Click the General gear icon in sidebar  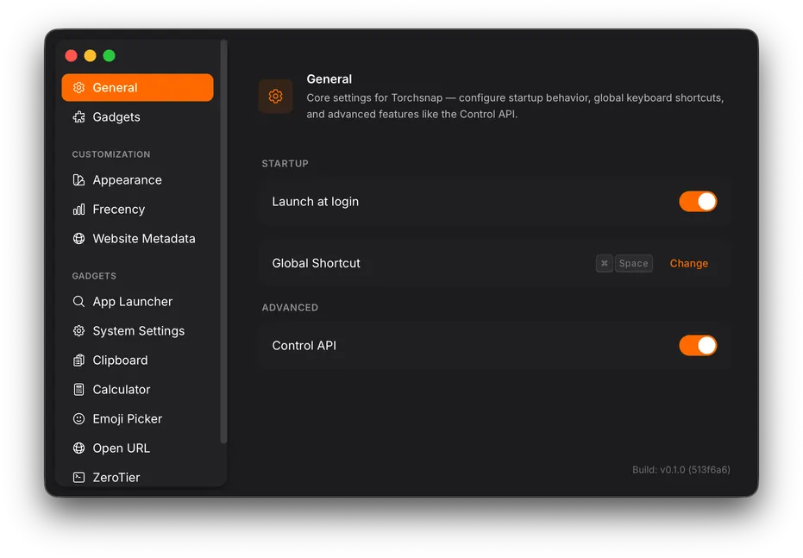click(x=78, y=88)
